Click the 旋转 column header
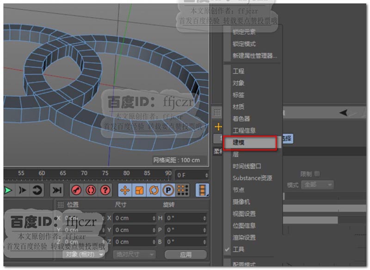This screenshot has width=370, height=270. tap(168, 205)
